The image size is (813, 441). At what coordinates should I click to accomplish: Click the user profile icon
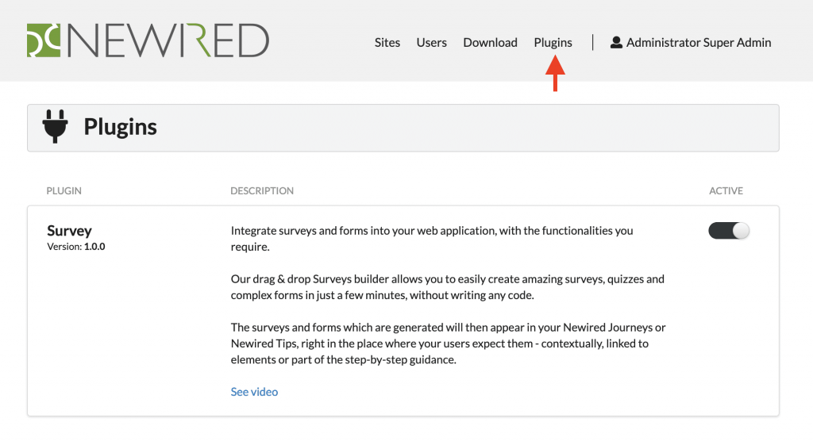[616, 43]
